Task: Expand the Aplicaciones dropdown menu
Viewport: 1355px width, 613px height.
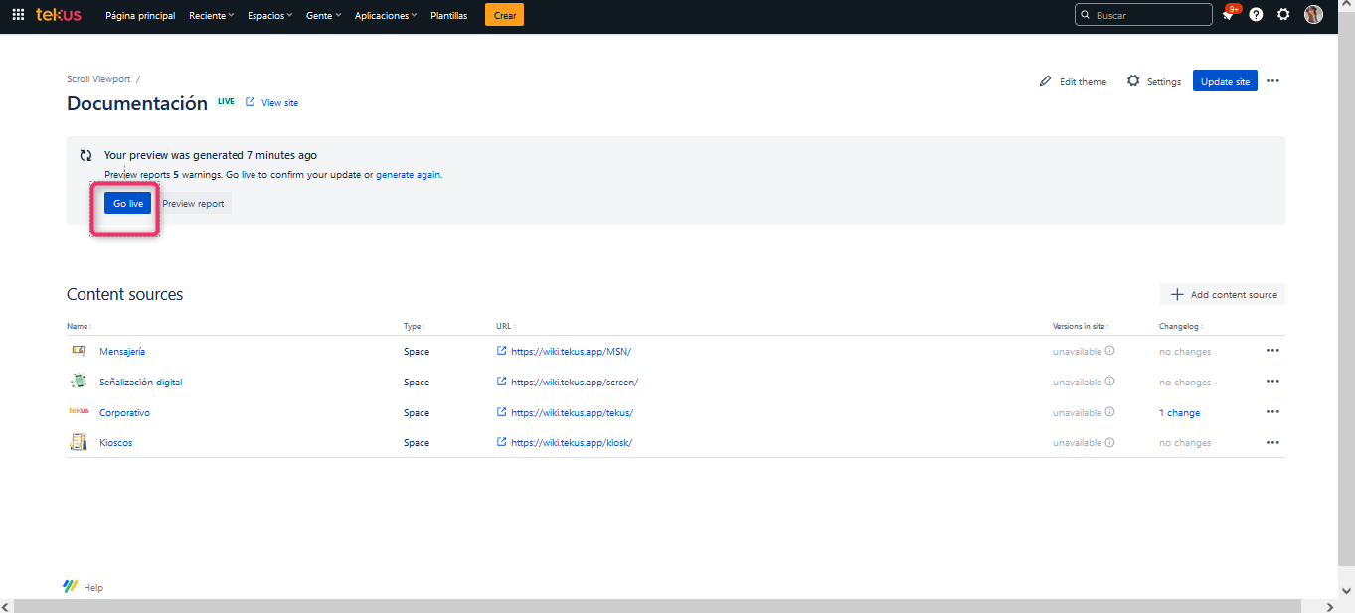Action: point(386,16)
